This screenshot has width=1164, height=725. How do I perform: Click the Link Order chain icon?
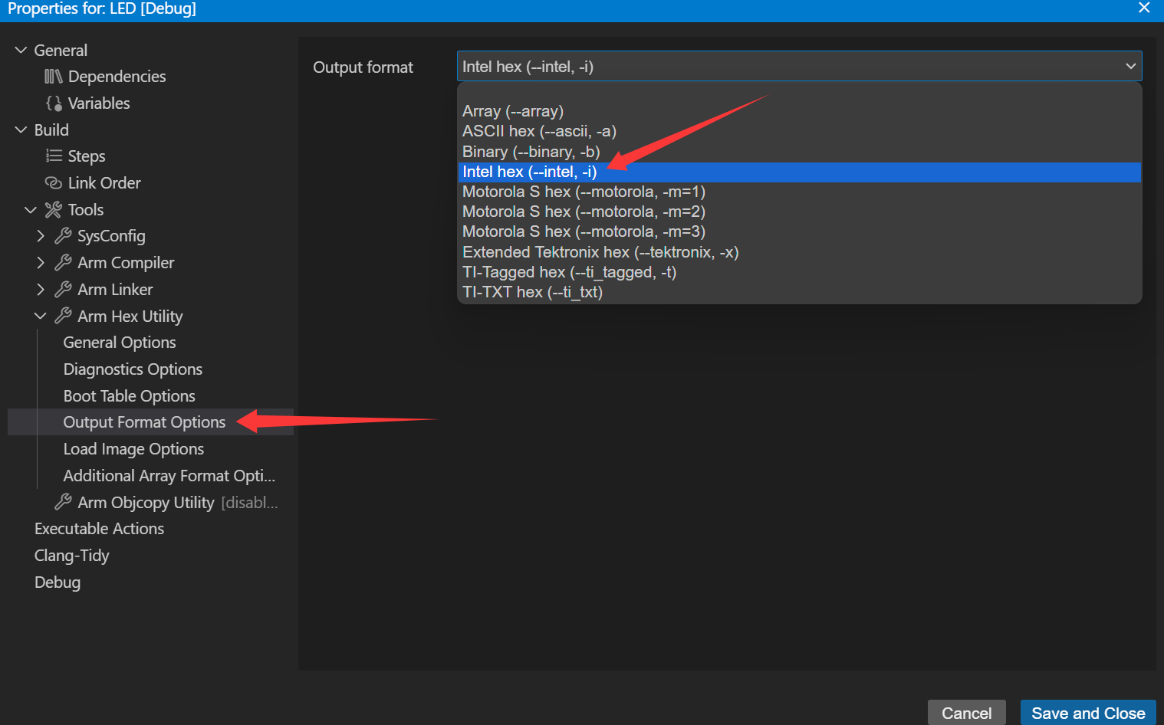(54, 183)
